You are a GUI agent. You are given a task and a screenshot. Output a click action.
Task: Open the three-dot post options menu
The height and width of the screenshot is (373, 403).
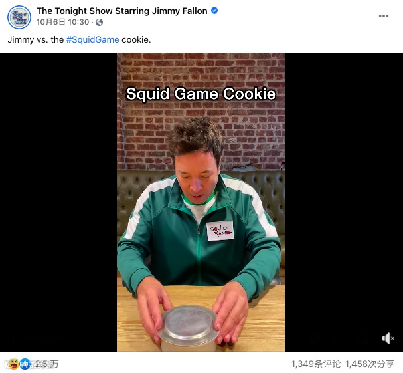[384, 16]
